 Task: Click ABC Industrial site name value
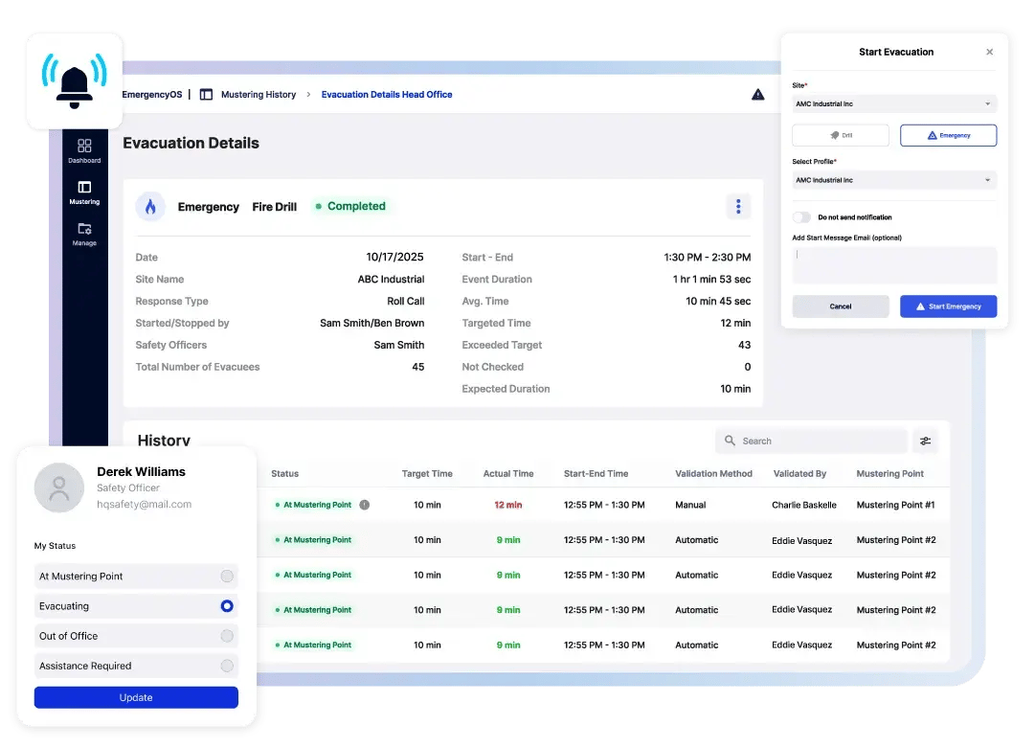pyautogui.click(x=391, y=280)
